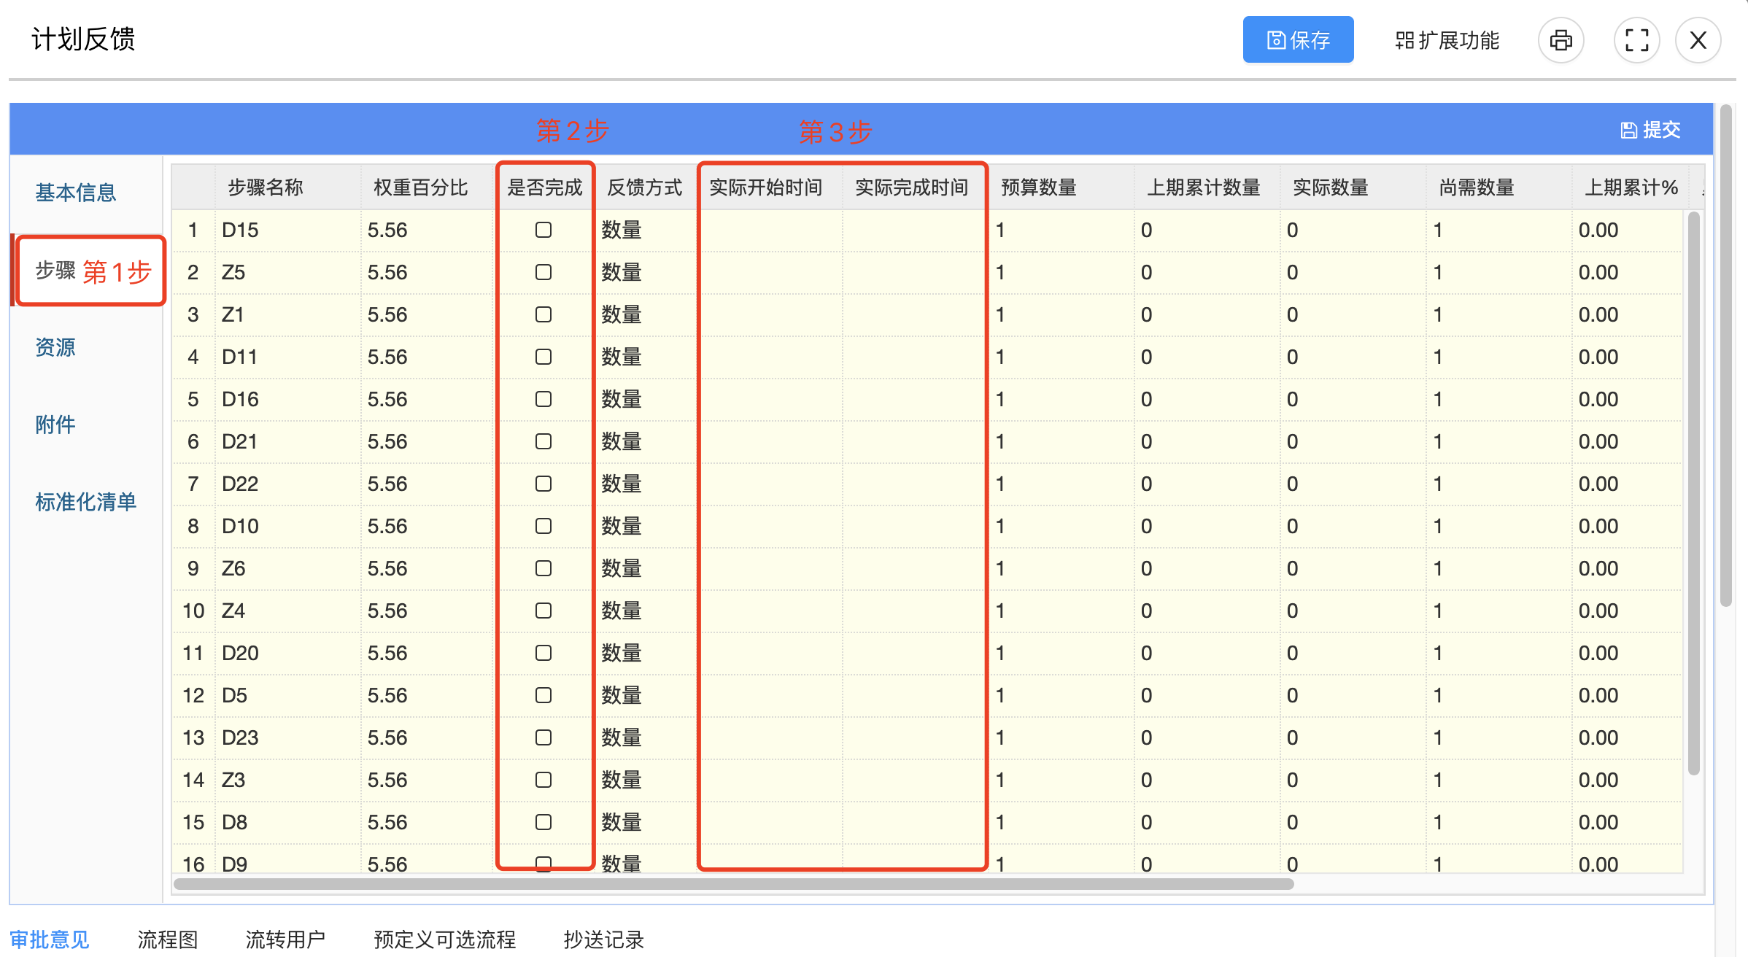
Task: Open 扩展功能 menu
Action: [1447, 40]
